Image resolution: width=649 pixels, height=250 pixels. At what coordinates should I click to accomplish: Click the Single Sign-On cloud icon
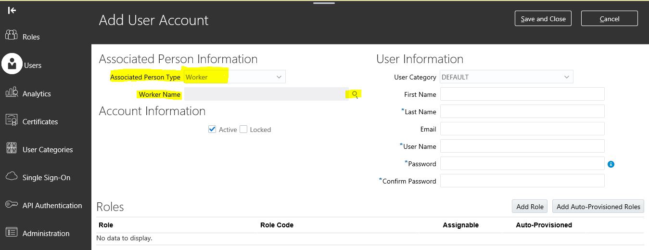pyautogui.click(x=12, y=176)
